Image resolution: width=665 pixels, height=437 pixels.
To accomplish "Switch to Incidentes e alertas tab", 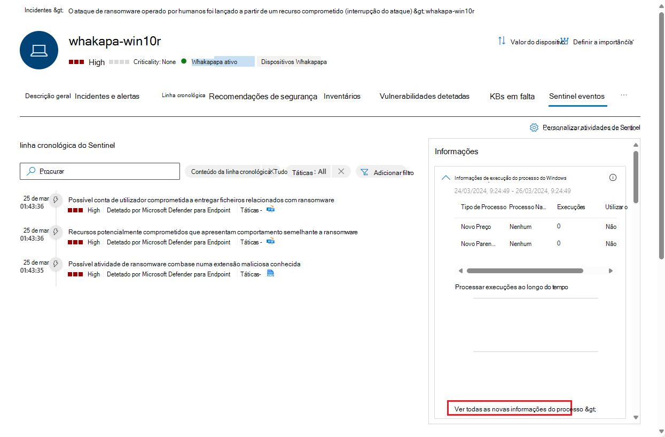I will (107, 96).
